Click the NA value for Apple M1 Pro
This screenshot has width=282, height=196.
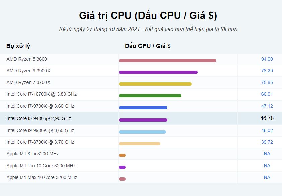(x=267, y=166)
